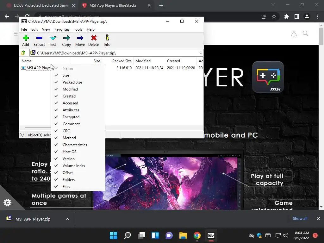The width and height of the screenshot is (324, 243).
Task: Toggle the Folders column option
Action: click(78, 180)
